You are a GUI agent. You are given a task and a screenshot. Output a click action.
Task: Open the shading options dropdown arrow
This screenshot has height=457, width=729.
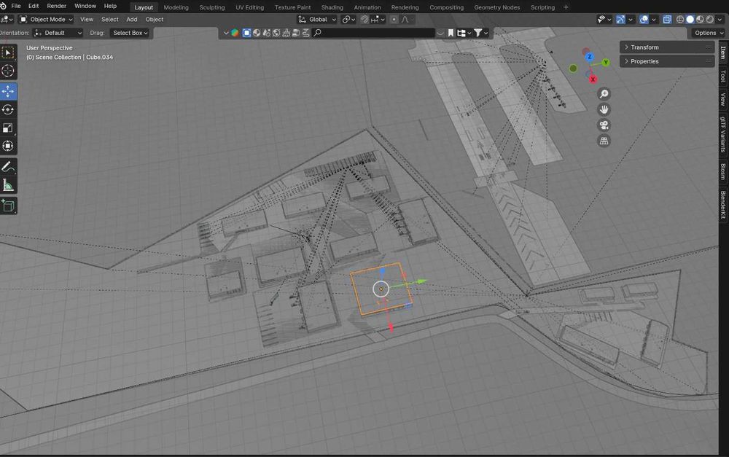click(x=720, y=20)
